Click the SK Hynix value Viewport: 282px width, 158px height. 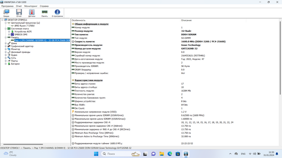pos(186,66)
